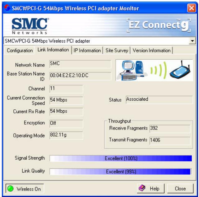The width and height of the screenshot is (199, 197).
Task: Click the Encryption field showing Off
Action: [x=66, y=124]
